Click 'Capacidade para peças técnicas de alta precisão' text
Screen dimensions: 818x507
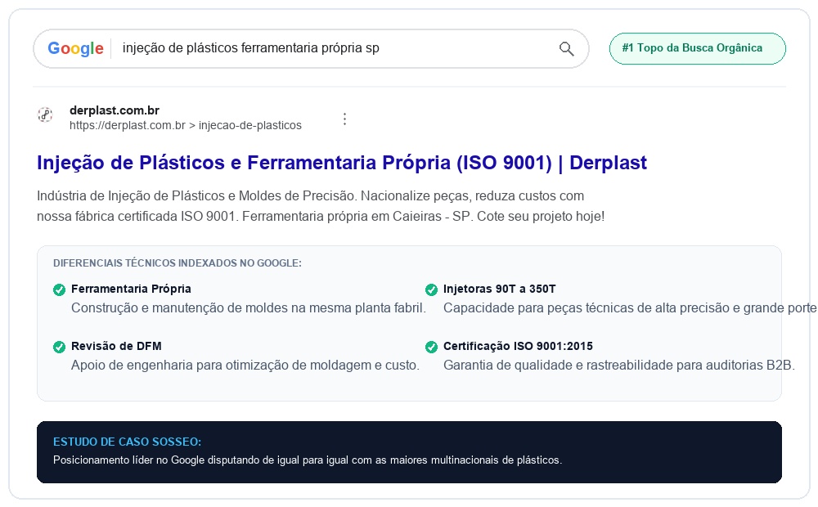[630, 307]
